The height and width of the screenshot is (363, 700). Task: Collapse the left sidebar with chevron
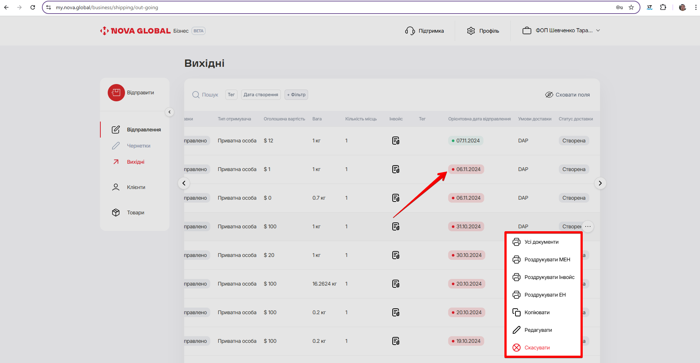pyautogui.click(x=169, y=112)
